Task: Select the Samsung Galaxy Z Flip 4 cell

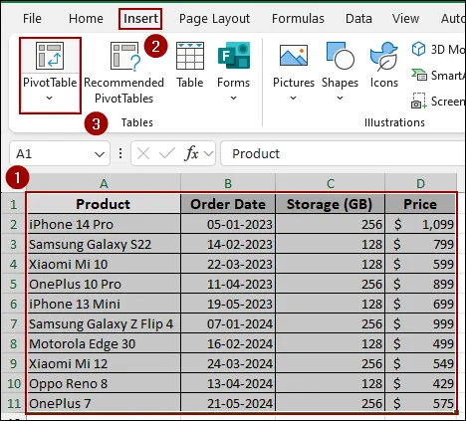Action: [104, 323]
